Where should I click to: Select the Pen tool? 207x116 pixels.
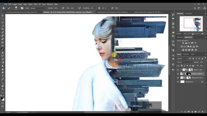[x=3, y=79]
